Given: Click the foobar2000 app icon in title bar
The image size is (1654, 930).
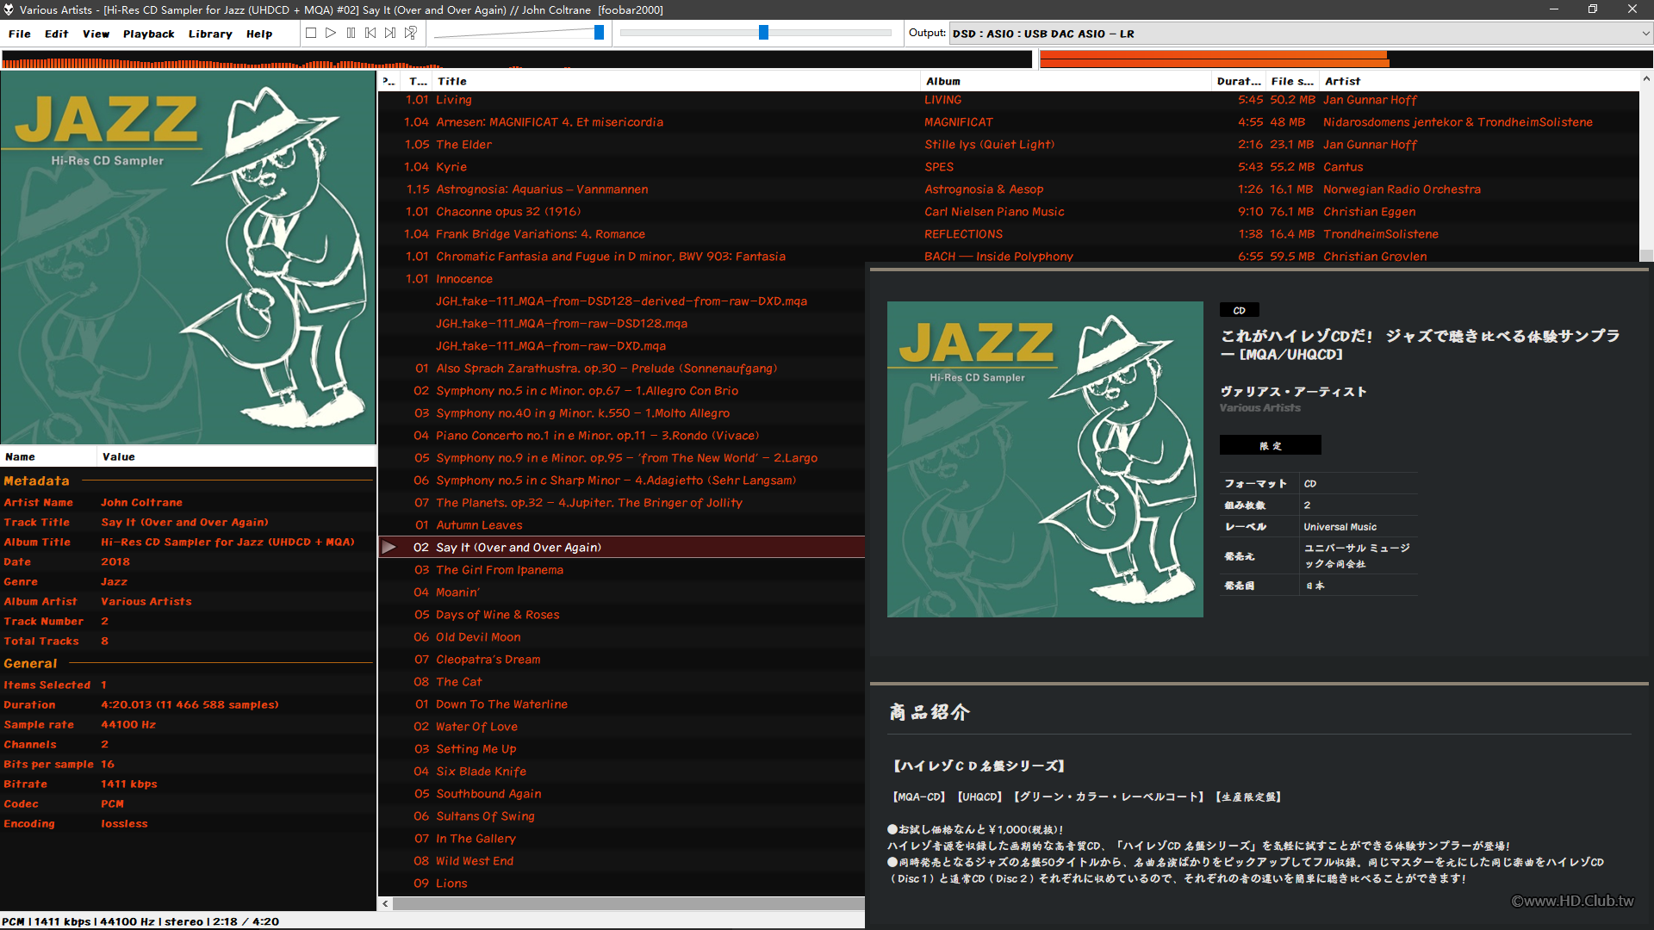Looking at the screenshot, I should coord(9,9).
